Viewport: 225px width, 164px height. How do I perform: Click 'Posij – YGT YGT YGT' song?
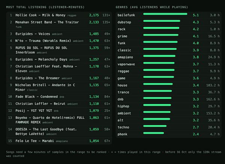34,111
